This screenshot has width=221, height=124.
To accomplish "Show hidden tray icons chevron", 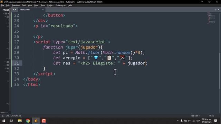I will tap(178, 121).
